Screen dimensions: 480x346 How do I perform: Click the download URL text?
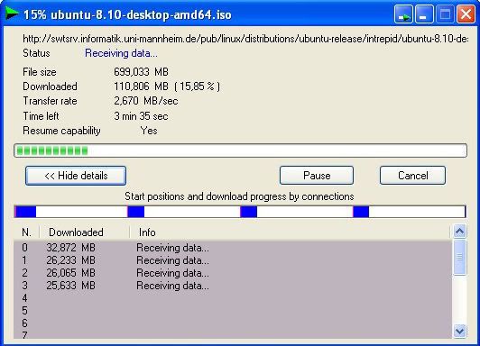click(x=245, y=39)
